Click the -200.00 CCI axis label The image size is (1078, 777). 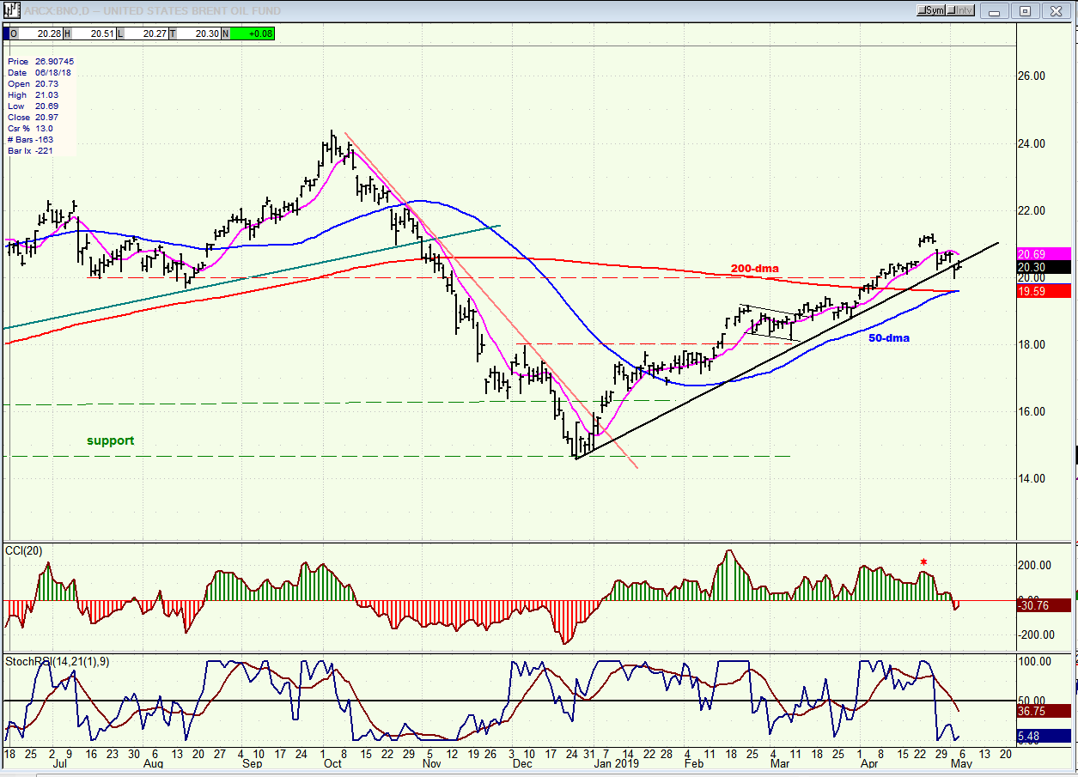(1035, 634)
